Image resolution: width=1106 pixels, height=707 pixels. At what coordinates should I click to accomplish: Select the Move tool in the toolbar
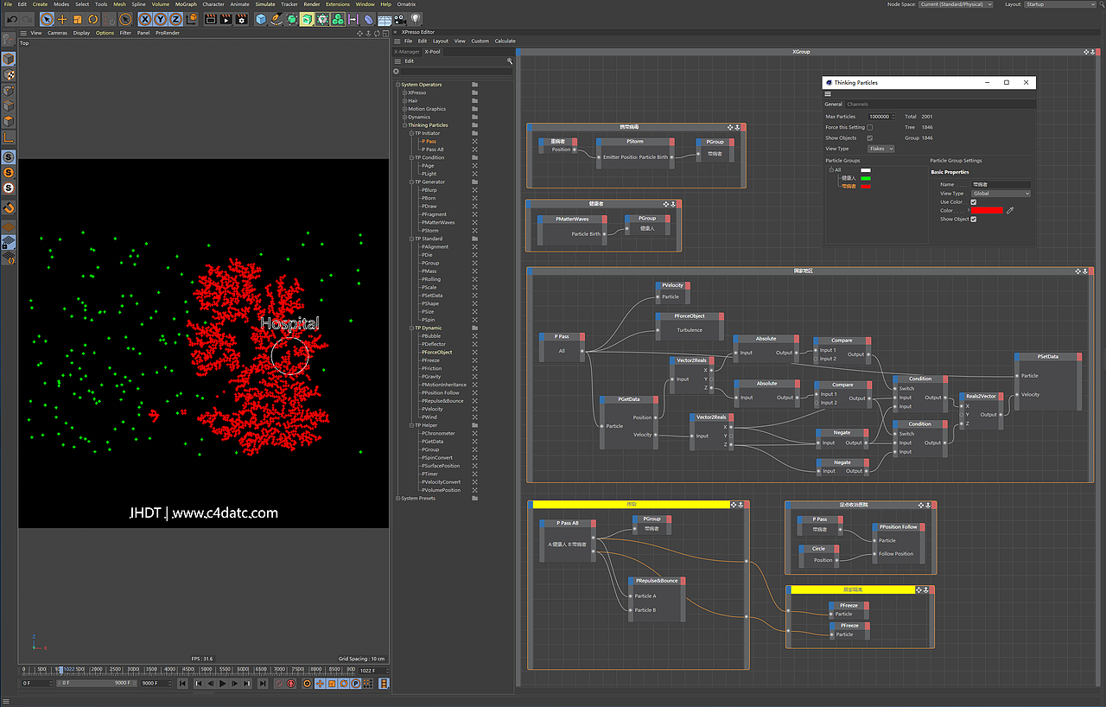60,17
